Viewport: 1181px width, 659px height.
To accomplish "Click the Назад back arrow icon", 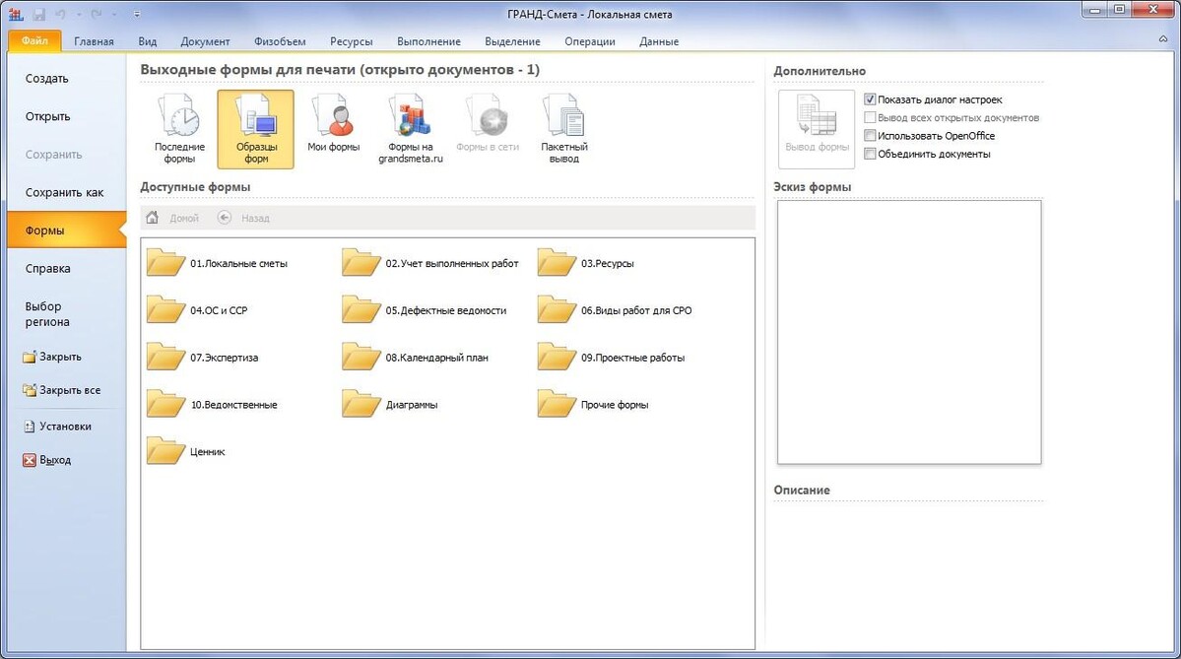I will pos(224,218).
